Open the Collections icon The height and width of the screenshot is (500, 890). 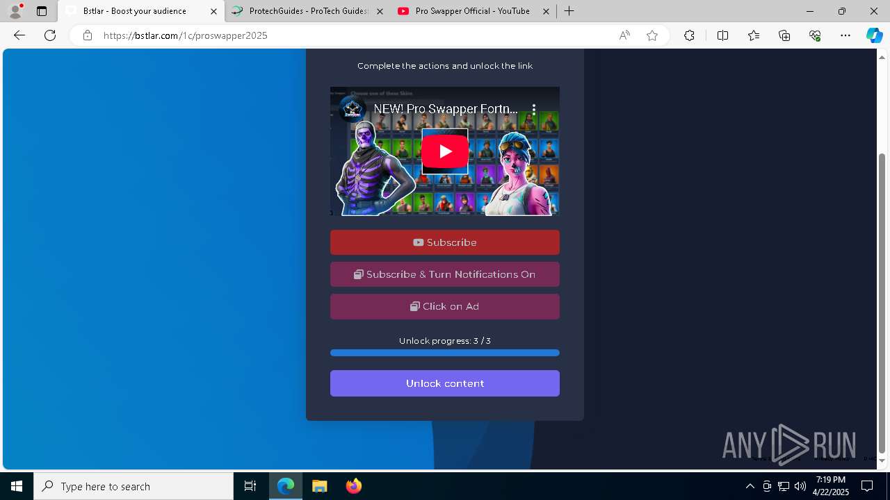784,35
